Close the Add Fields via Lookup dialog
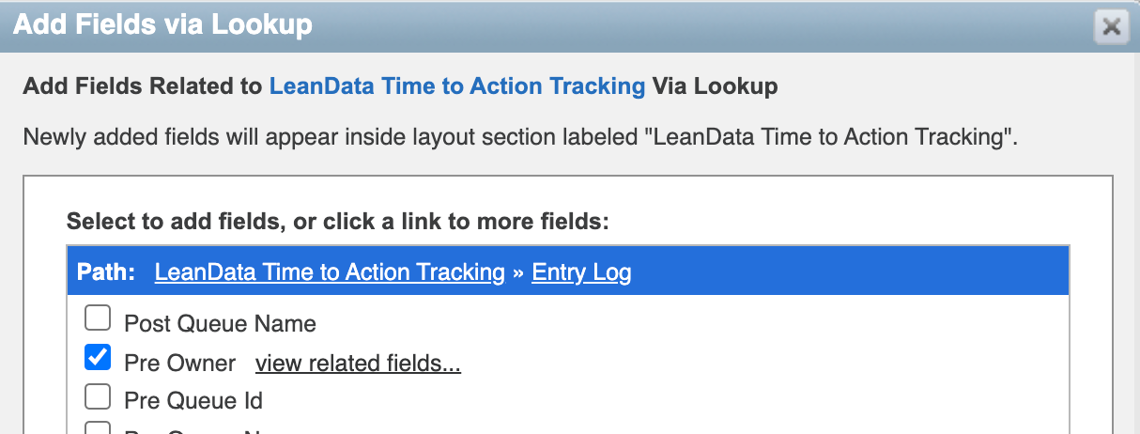 (x=1111, y=27)
